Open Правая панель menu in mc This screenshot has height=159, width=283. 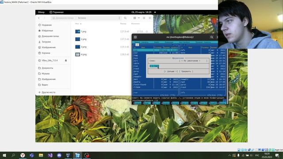pyautogui.click(x=203, y=42)
